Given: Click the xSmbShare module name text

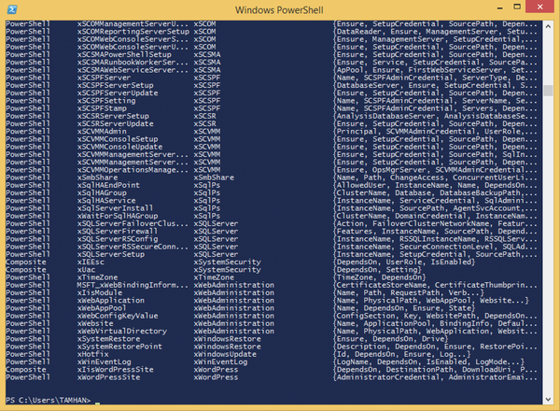Looking at the screenshot, I should [x=214, y=177].
